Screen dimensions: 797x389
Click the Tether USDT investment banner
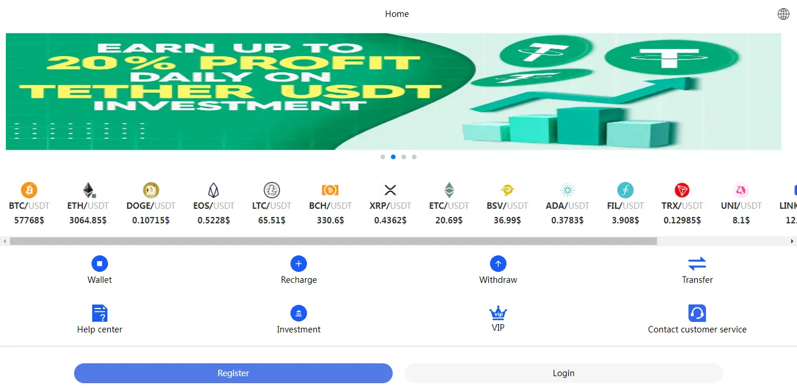pos(393,92)
